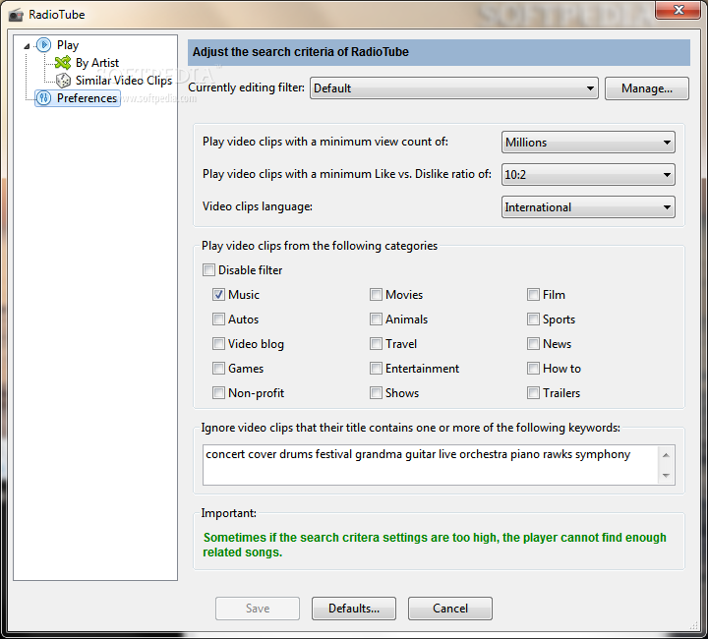The height and width of the screenshot is (639, 708).
Task: Click the Preferences sliders icon
Action: point(44,98)
